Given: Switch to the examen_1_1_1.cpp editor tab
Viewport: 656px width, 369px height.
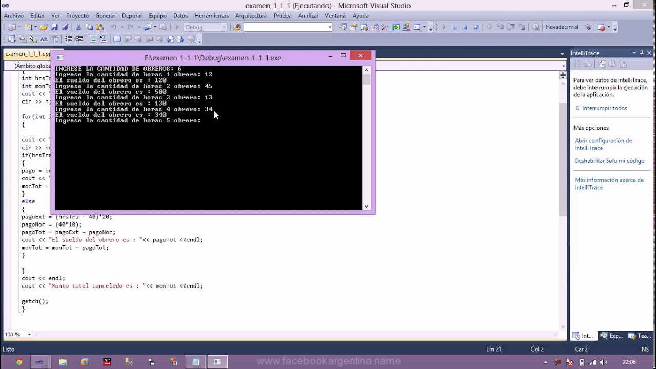Looking at the screenshot, I should click(28, 54).
